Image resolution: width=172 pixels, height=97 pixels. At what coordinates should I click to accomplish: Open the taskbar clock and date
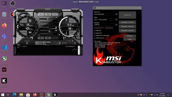tap(162, 95)
